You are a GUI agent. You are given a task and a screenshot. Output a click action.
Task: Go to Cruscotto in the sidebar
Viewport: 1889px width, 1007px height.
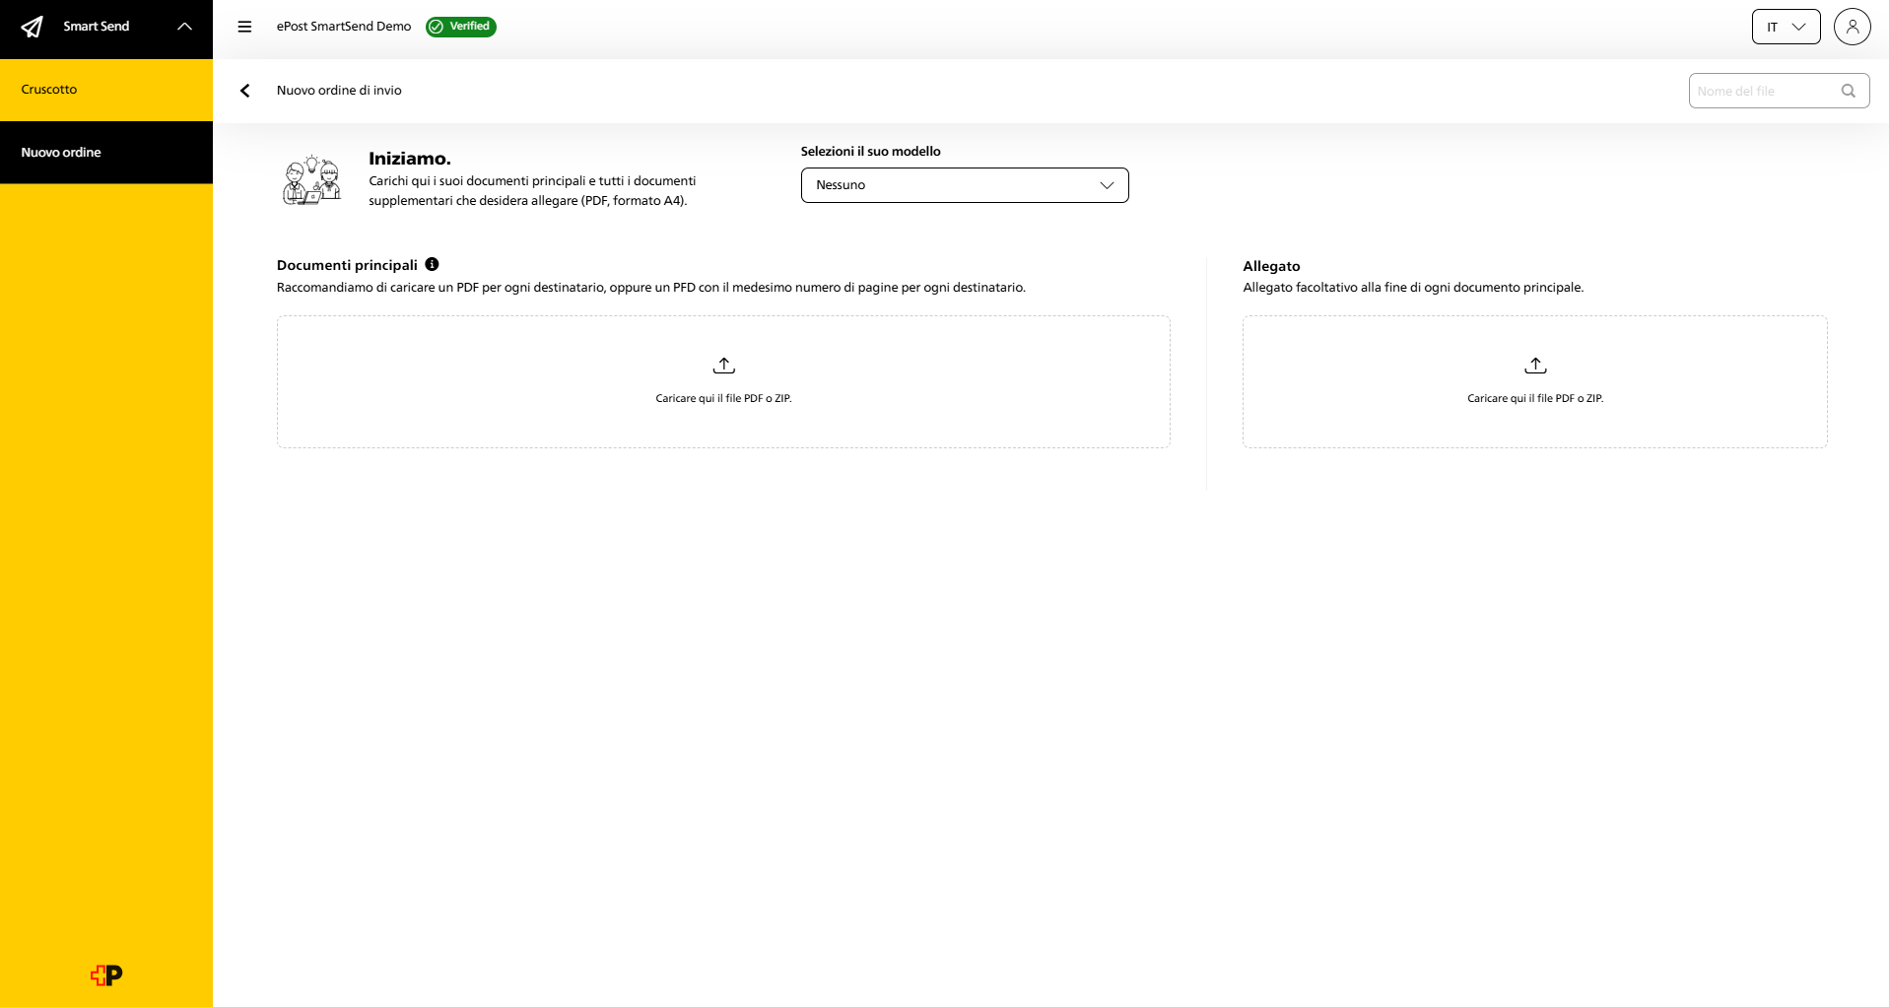click(49, 89)
